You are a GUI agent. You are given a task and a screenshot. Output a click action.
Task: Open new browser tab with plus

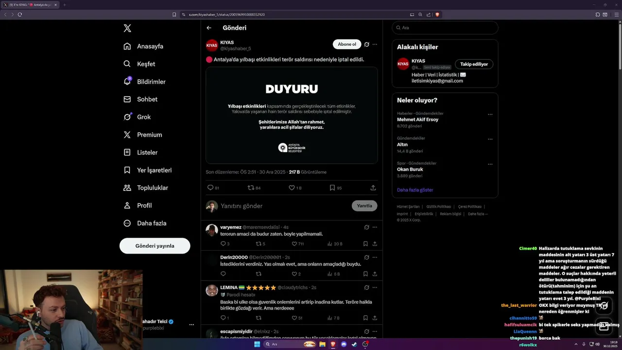(64, 5)
